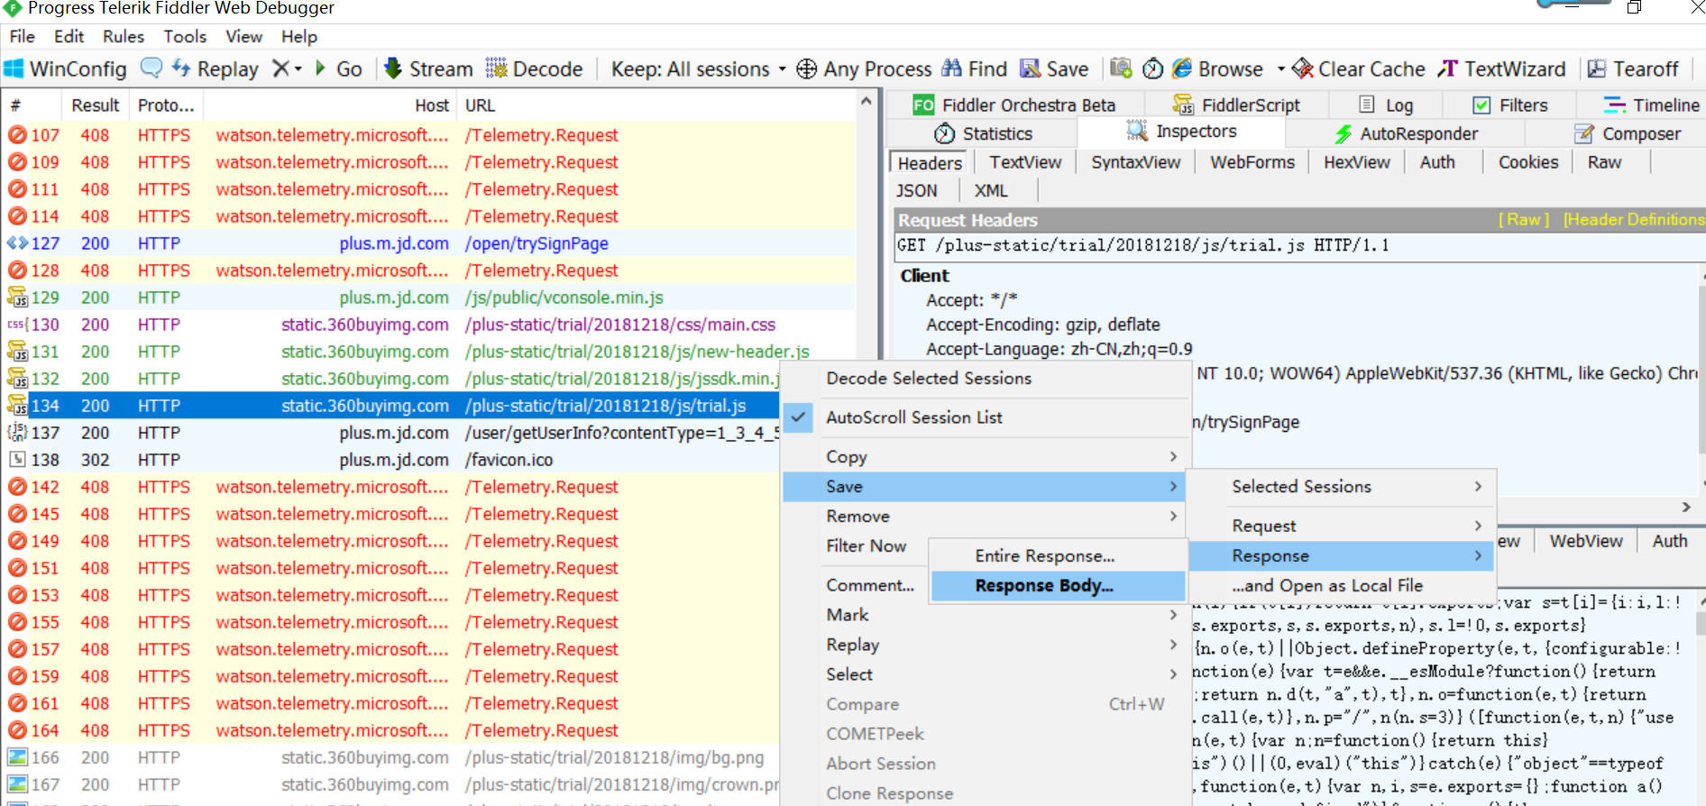
Task: Click the [Raw] link in Request Headers
Action: (1524, 220)
